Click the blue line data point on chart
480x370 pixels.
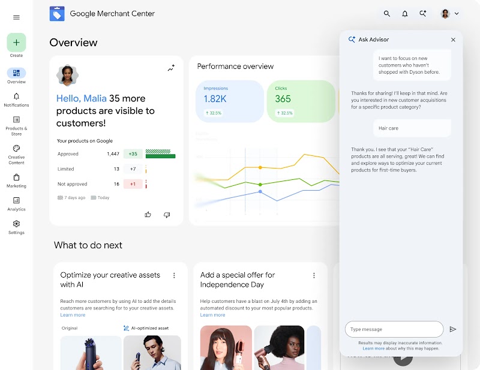[260, 191]
